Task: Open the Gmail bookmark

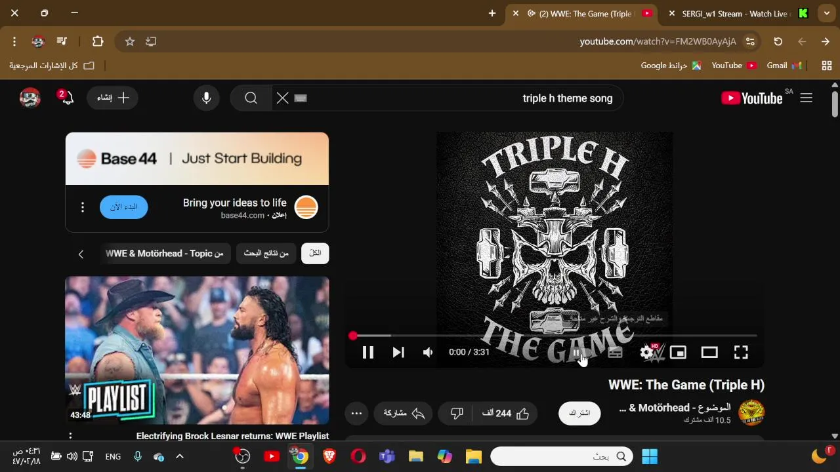Action: click(784, 66)
